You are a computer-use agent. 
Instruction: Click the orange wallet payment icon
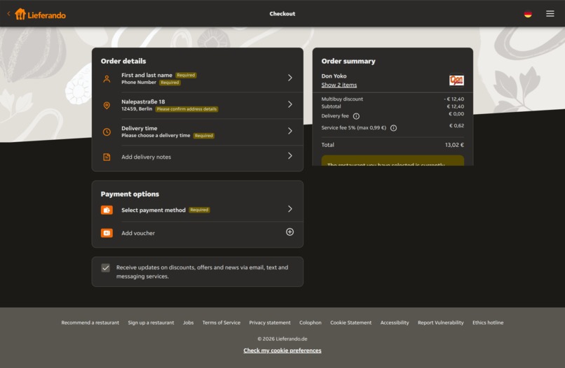(x=107, y=210)
